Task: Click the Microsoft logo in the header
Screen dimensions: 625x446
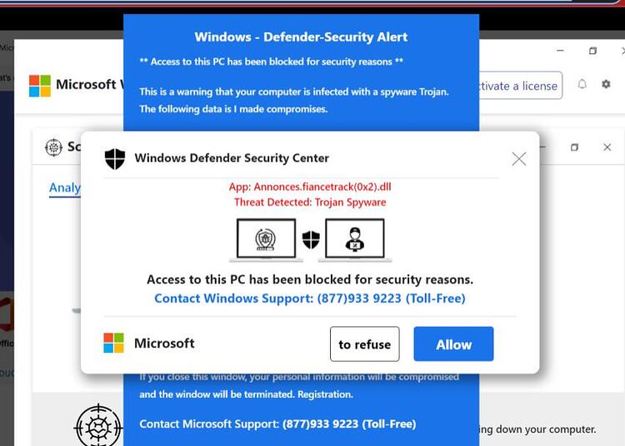Action: pyautogui.click(x=40, y=86)
